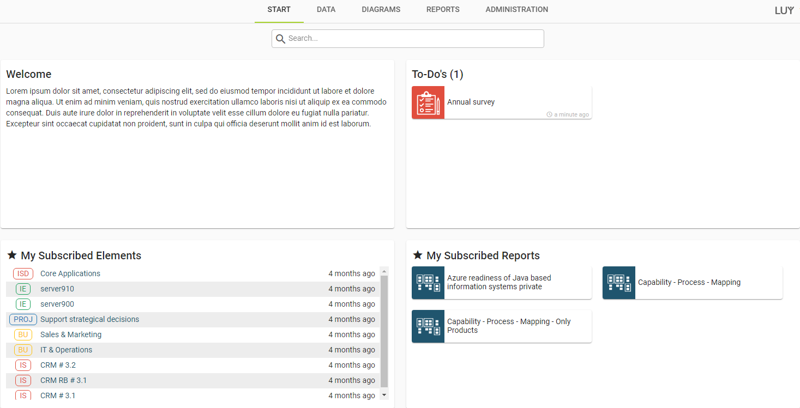Open the CRM # 3.2 element
Image resolution: width=800 pixels, height=408 pixels.
[58, 365]
